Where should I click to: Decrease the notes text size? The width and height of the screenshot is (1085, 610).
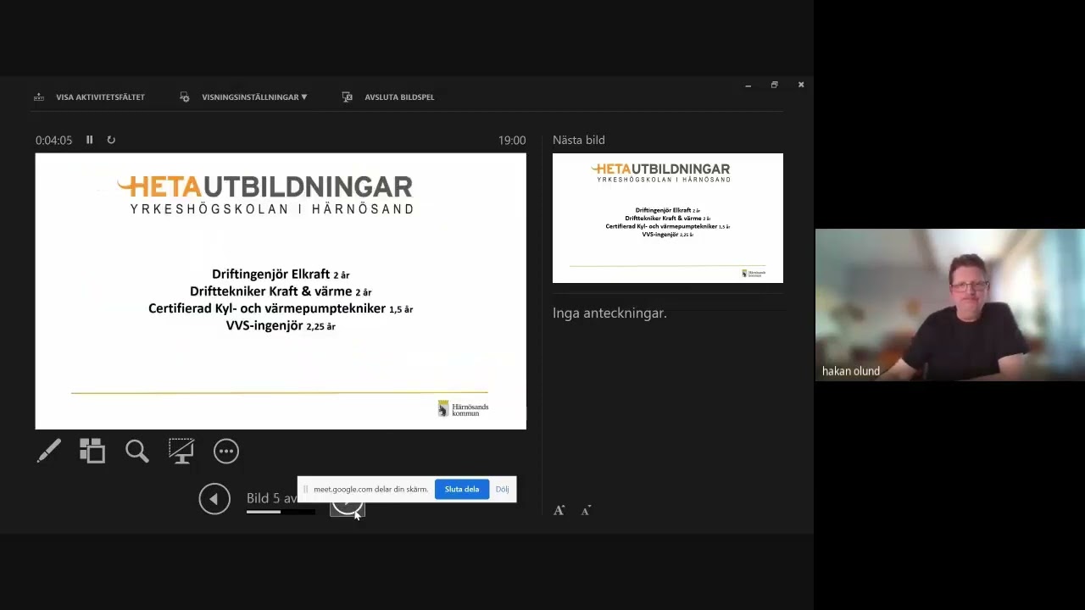click(x=586, y=510)
